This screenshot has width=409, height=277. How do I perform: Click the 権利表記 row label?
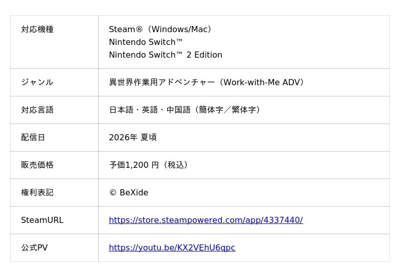tap(37, 193)
